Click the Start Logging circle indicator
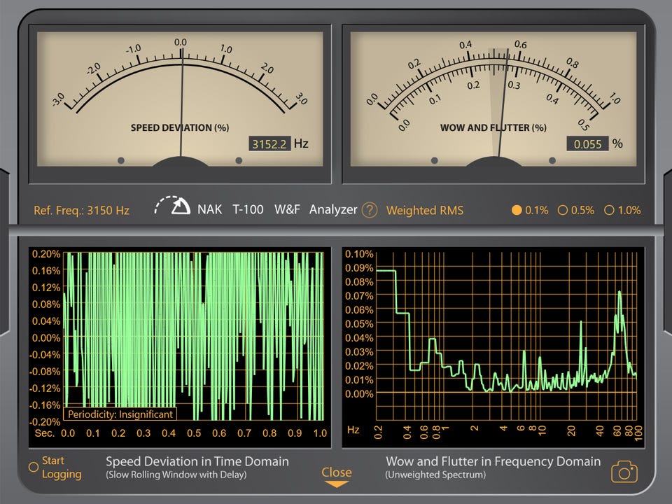 tap(33, 467)
